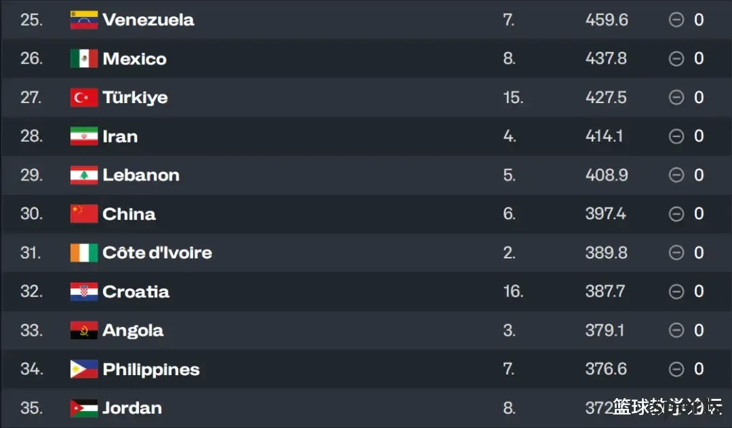The height and width of the screenshot is (428, 732).
Task: Select the Lebanon flag icon
Action: coord(84,175)
